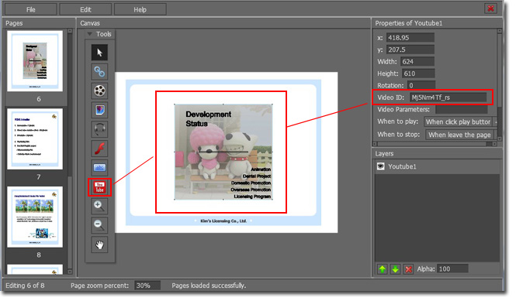The width and height of the screenshot is (516, 301).
Task: Click the YouTube tool icon
Action: click(100, 187)
